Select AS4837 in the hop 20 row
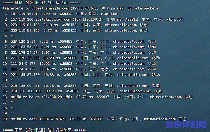Screen dimensions: 210x132 point(97,119)
